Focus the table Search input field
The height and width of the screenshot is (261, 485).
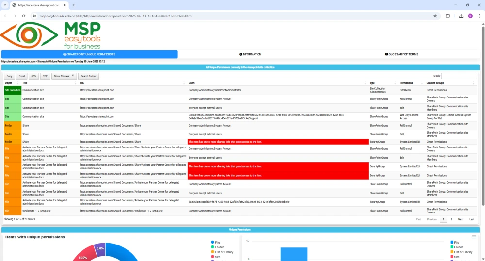(459, 76)
